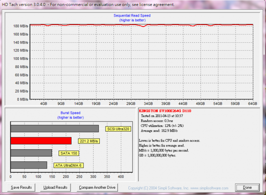Viewport: 266px width, 195px height.
Task: Click 'GB = 1,000,000,000 bytes' note
Action: coord(157,155)
